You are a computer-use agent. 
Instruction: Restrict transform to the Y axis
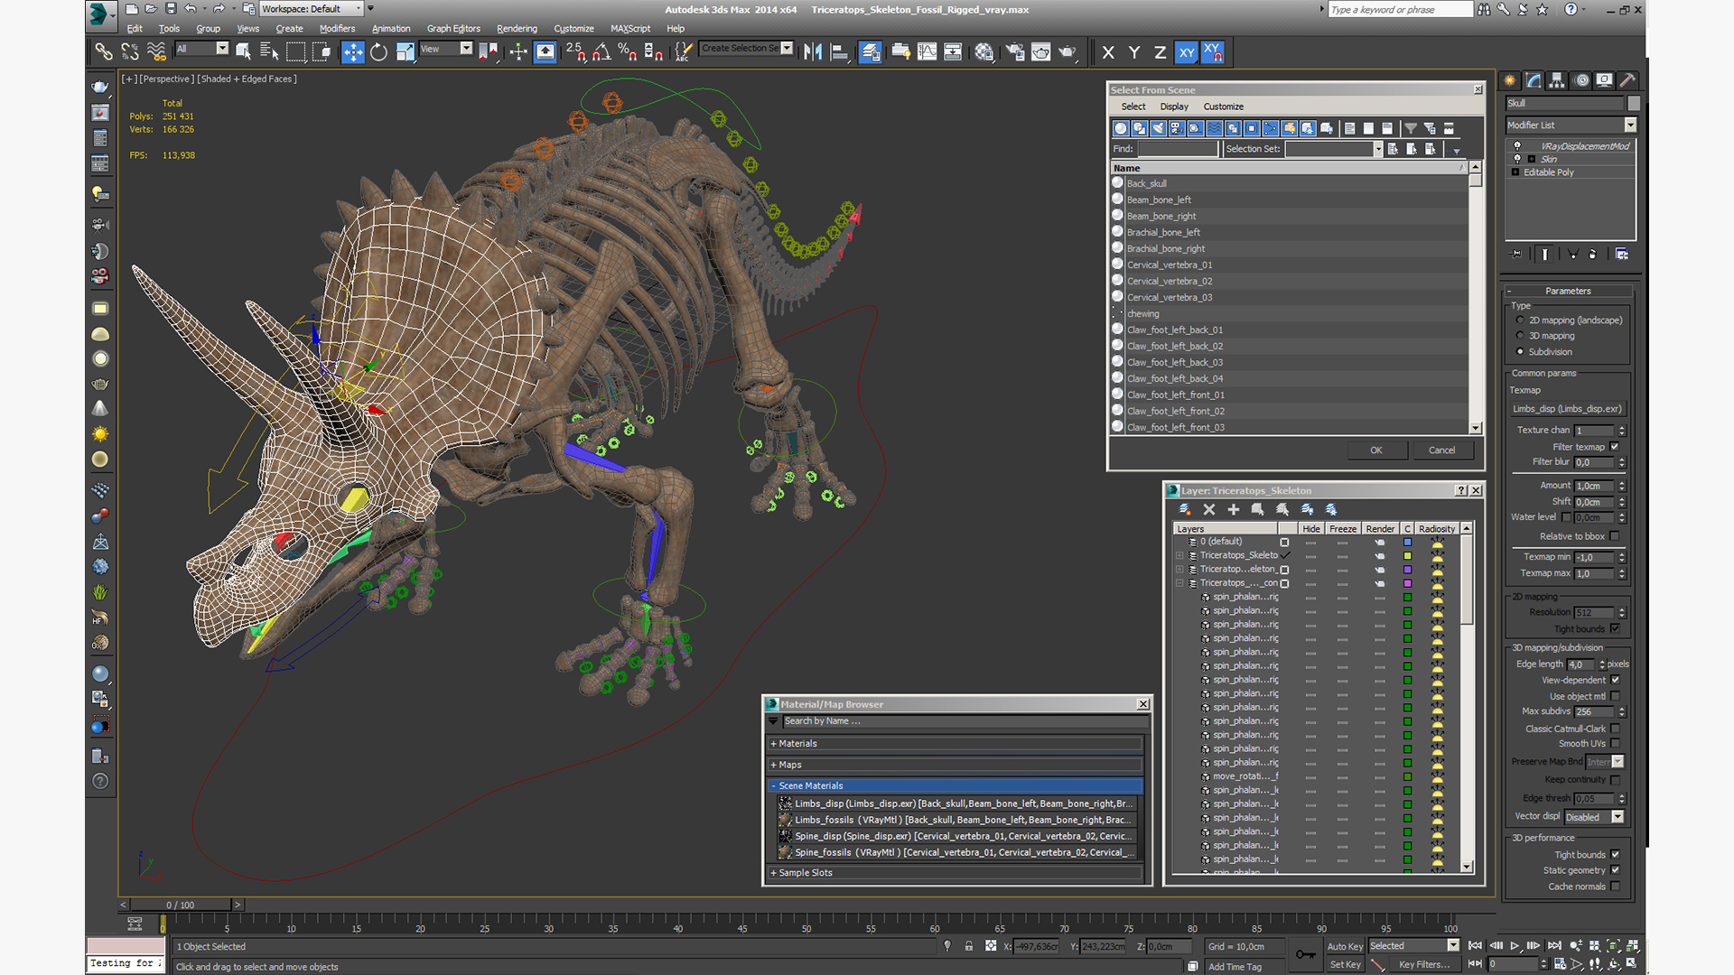pyautogui.click(x=1134, y=52)
